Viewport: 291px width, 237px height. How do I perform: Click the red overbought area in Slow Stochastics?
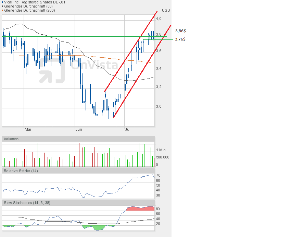pos(140,209)
